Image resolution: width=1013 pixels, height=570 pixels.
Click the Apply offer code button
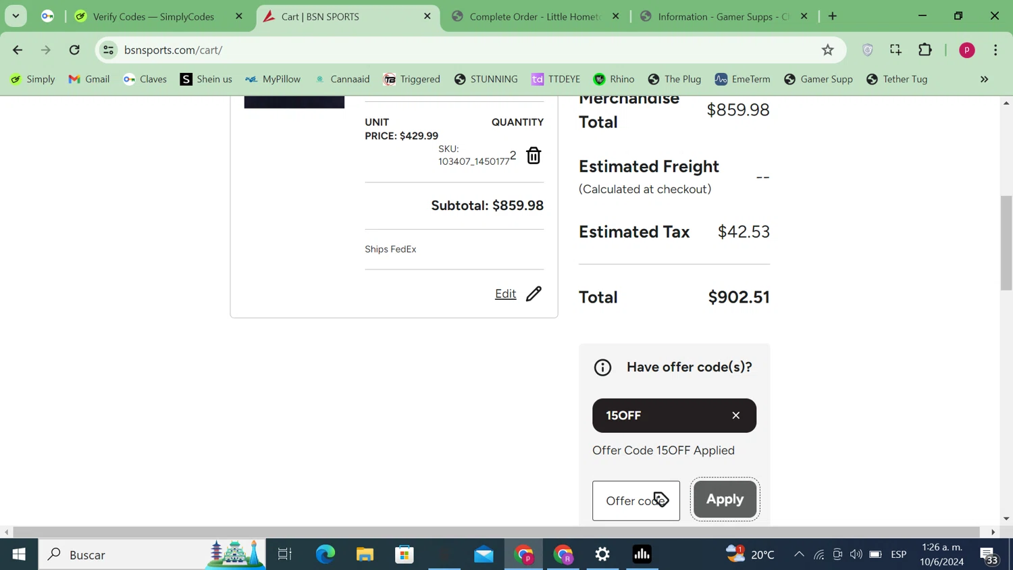[x=725, y=499]
